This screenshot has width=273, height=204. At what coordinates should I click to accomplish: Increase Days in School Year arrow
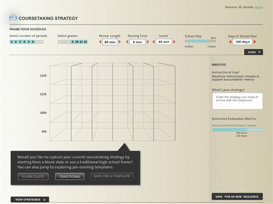(x=255, y=42)
